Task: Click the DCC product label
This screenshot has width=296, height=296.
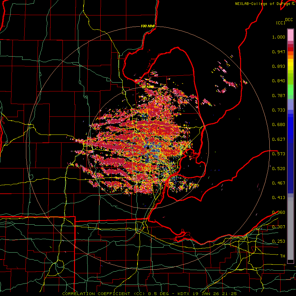Action: click(x=289, y=20)
